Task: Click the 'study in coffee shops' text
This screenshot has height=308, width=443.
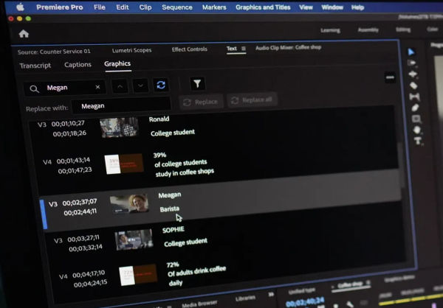Action: click(185, 172)
